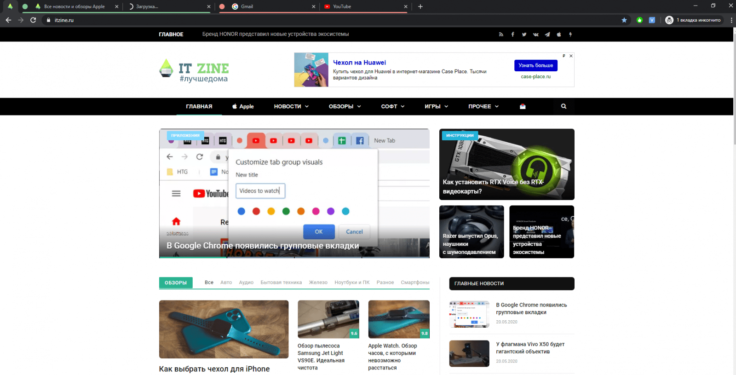Open the ГЛАВНАЯ navigation item
The image size is (736, 375).
pyautogui.click(x=199, y=106)
